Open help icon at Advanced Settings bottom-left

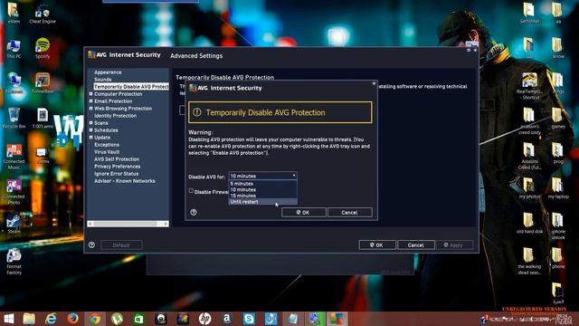click(x=91, y=244)
